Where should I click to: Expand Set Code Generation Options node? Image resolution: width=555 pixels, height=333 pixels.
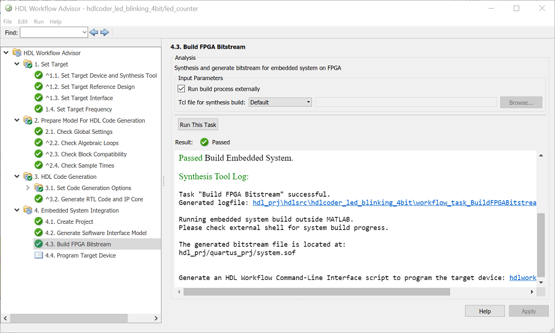tap(28, 188)
